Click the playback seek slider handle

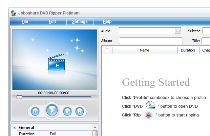(x=19, y=97)
